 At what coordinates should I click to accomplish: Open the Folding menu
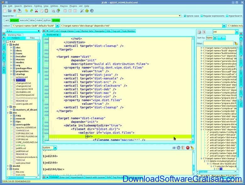[x=38, y=6]
